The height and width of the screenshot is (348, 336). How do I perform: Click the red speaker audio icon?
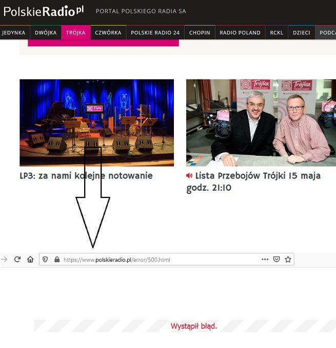(x=189, y=176)
